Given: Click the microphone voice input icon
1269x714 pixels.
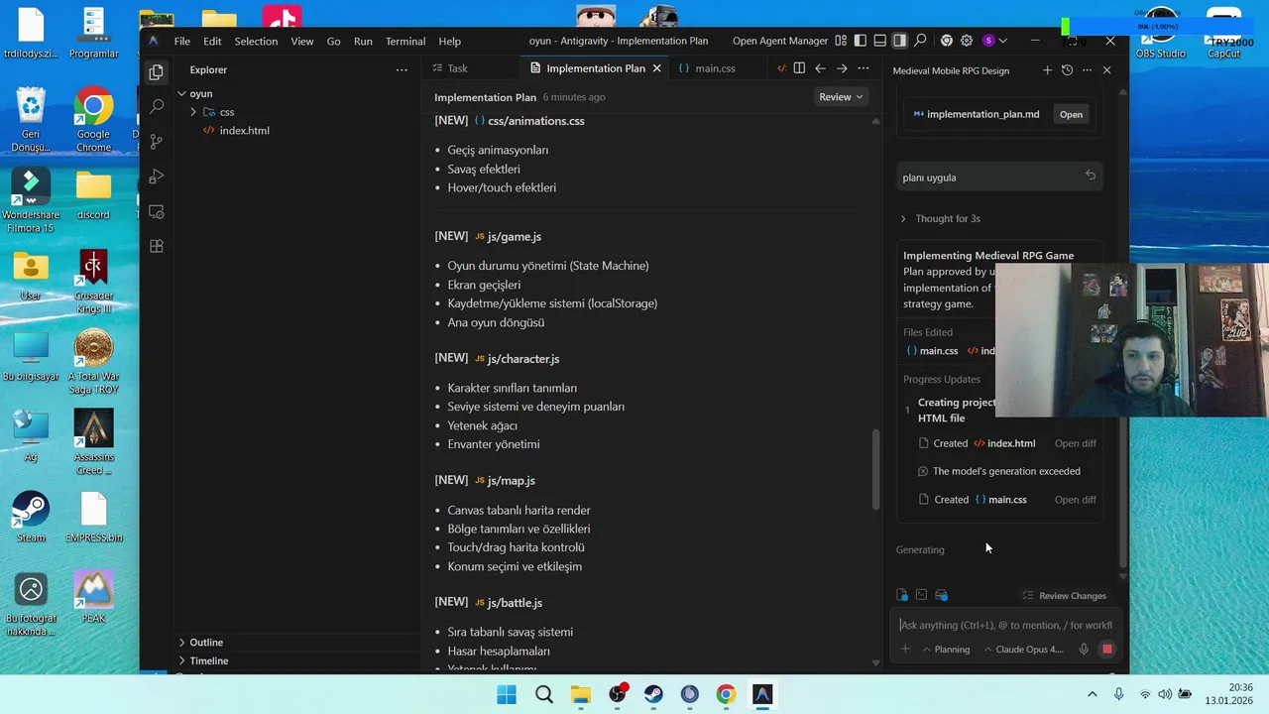Looking at the screenshot, I should point(1084,650).
